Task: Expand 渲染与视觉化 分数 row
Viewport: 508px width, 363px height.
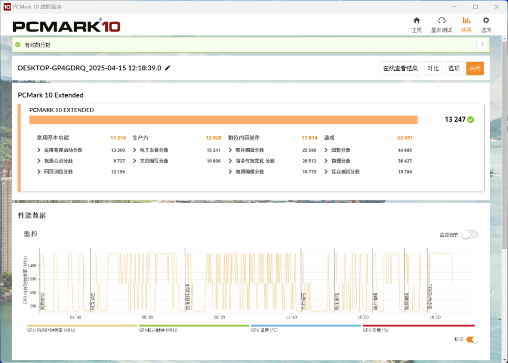Action: [230, 161]
